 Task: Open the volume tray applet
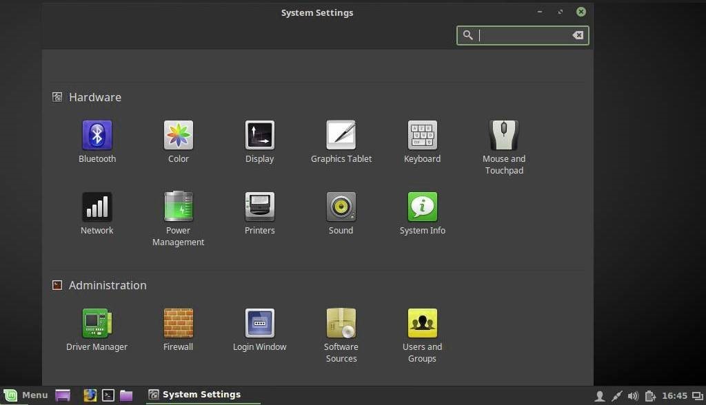633,395
